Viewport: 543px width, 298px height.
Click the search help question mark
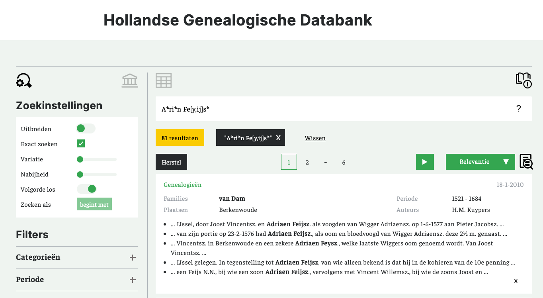click(x=518, y=108)
